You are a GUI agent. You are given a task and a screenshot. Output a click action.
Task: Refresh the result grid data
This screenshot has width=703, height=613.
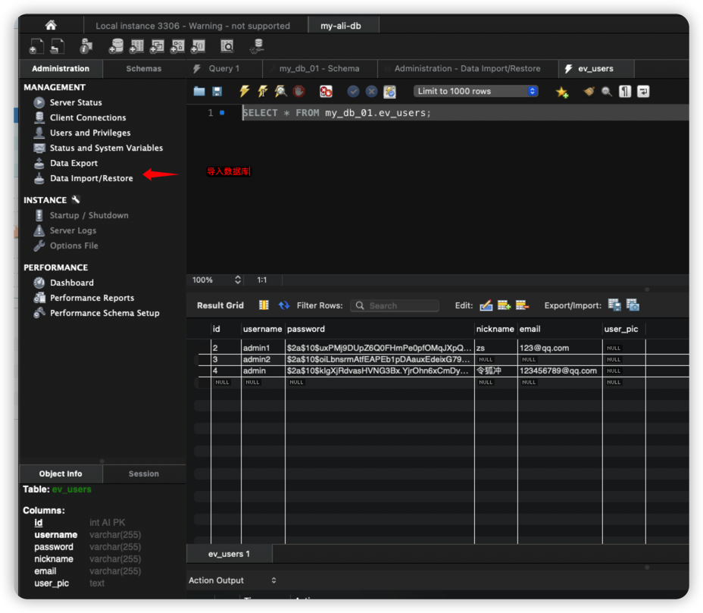coord(284,305)
